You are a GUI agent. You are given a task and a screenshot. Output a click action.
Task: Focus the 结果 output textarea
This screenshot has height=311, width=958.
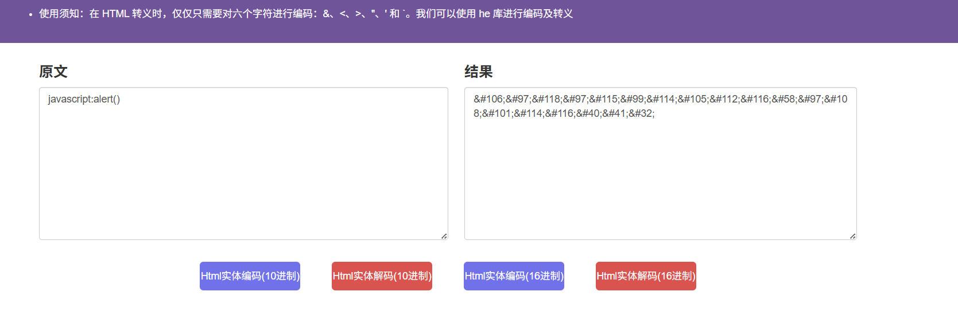click(660, 163)
